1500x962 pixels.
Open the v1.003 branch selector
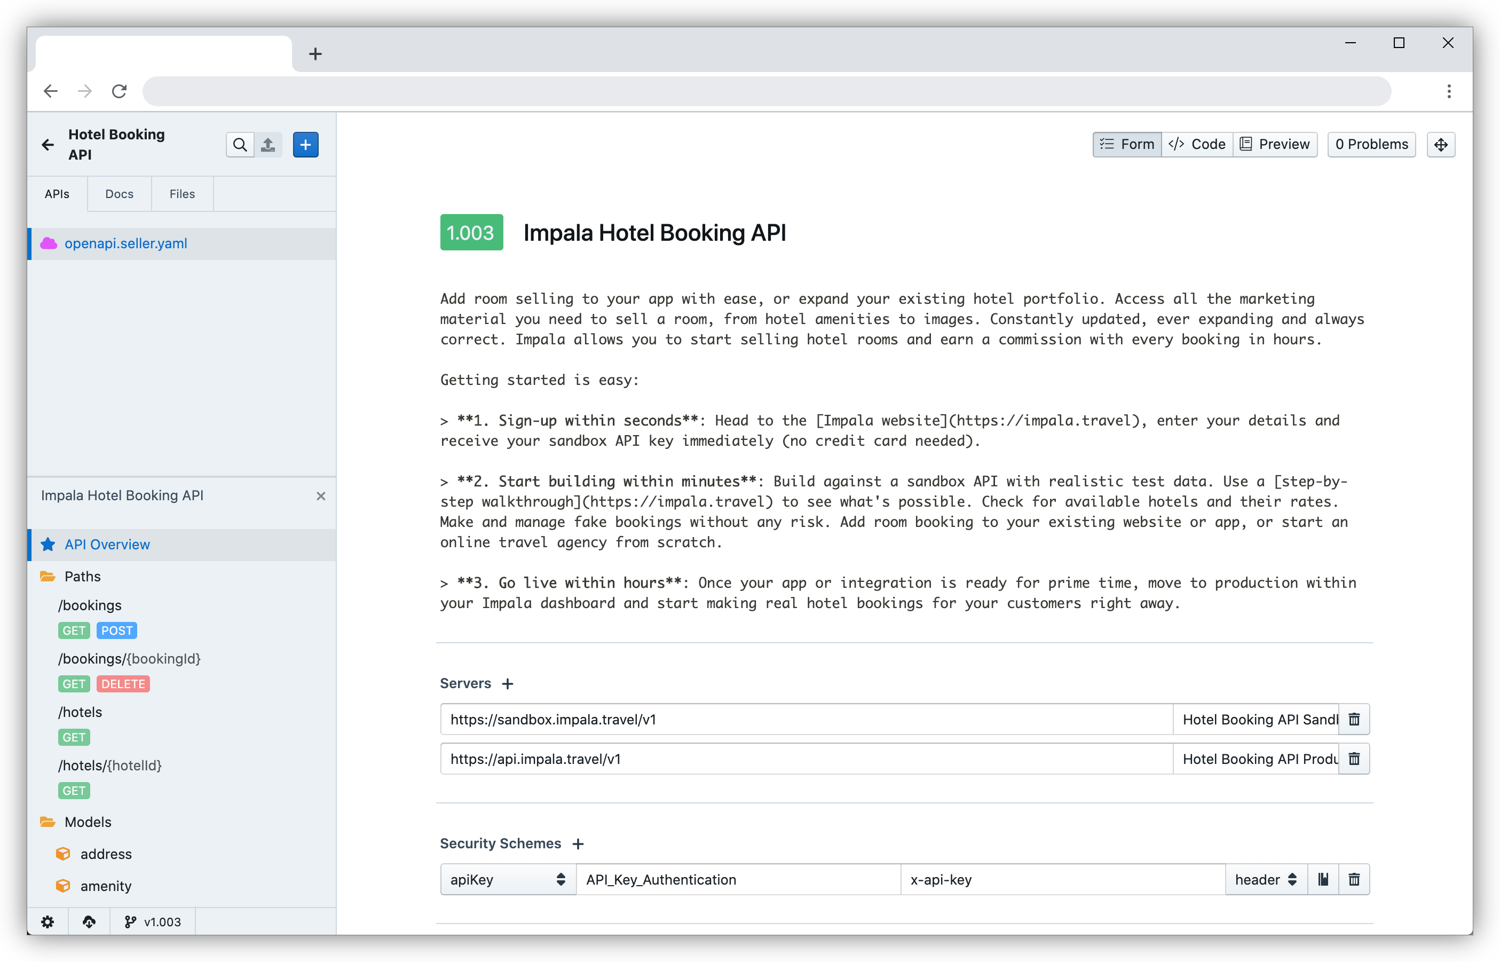coord(152,921)
